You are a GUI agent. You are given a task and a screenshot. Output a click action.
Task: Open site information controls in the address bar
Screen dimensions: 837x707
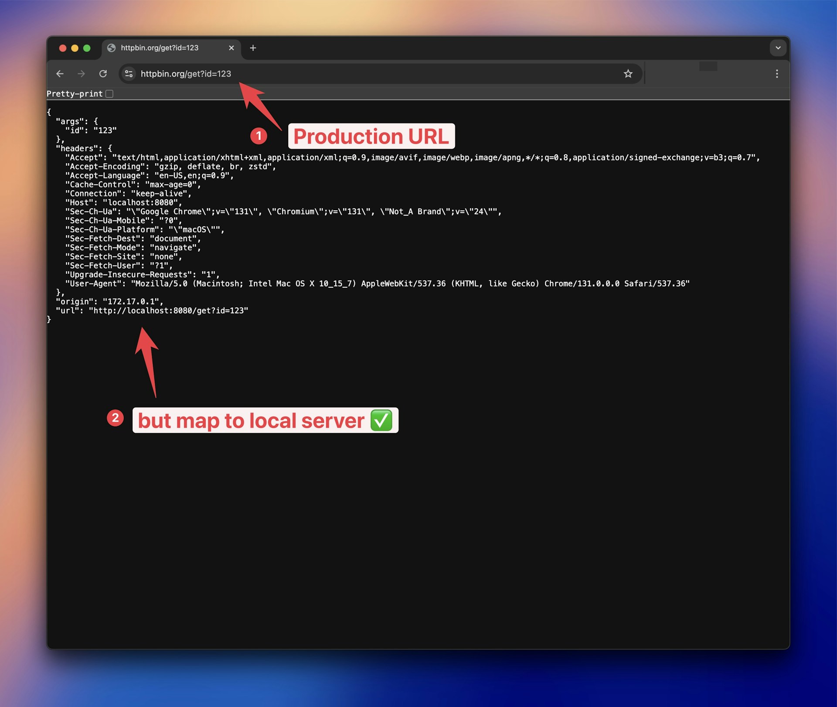(x=129, y=74)
